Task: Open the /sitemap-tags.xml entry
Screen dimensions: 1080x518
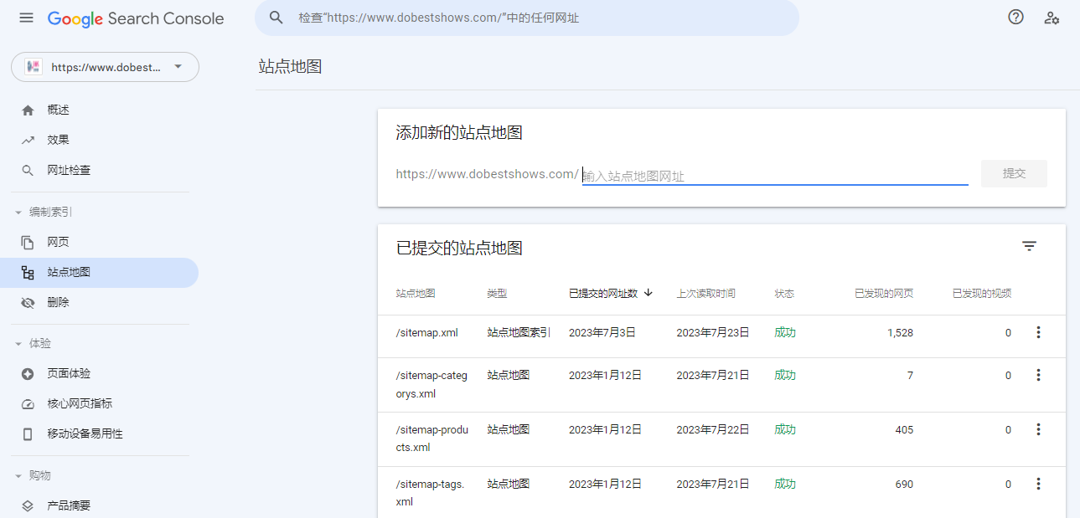Action: pos(430,493)
